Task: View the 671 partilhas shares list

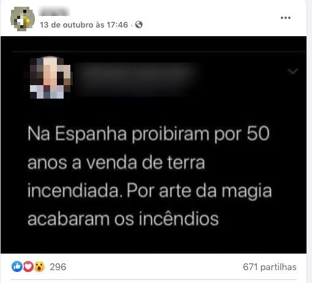Action: [270, 267]
